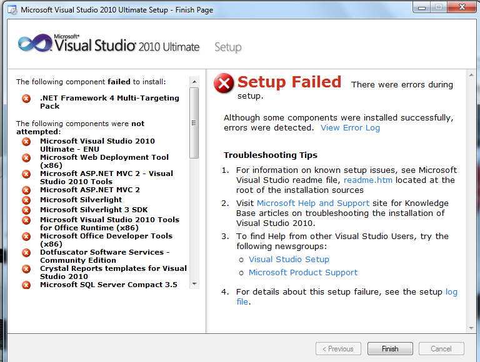Click error icon beside Microsoft Silverlight 3 SDK
The height and width of the screenshot is (362, 480).
26,210
